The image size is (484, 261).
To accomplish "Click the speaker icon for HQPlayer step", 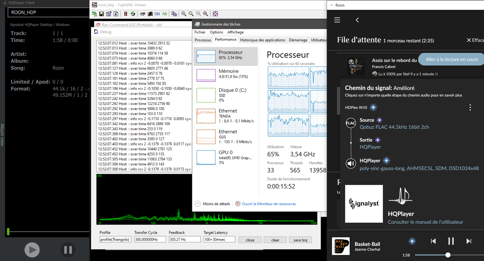I will (x=351, y=164).
